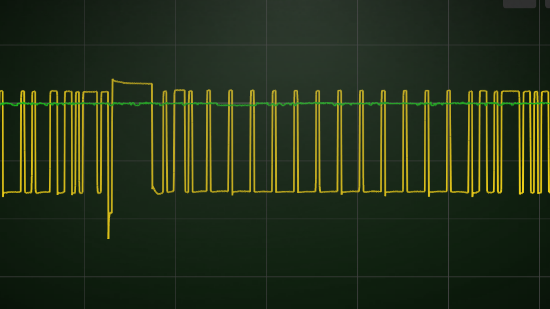Image resolution: width=550 pixels, height=309 pixels.
Task: Select the first wide pulse following the tall pulse
Action: point(179,90)
